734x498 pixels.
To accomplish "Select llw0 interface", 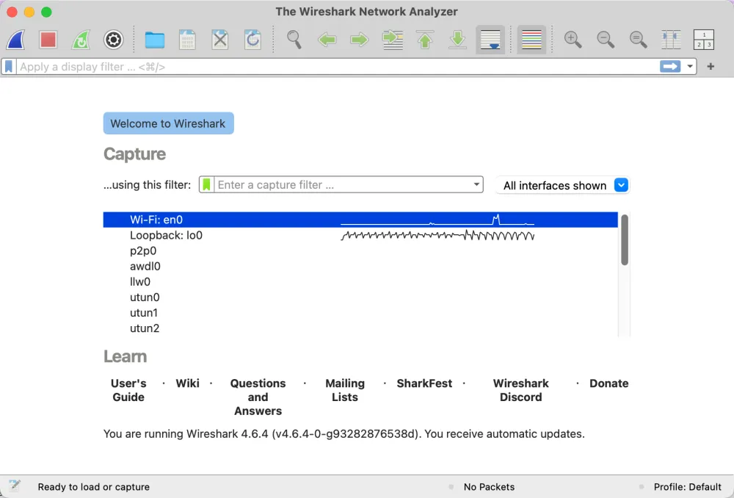I will click(x=360, y=281).
